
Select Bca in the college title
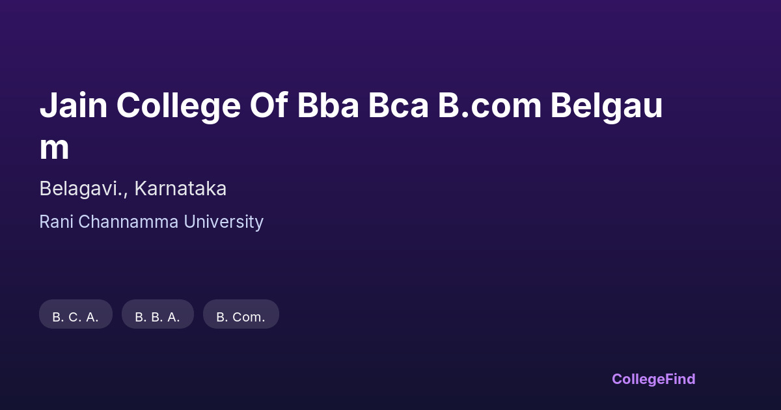point(398,105)
